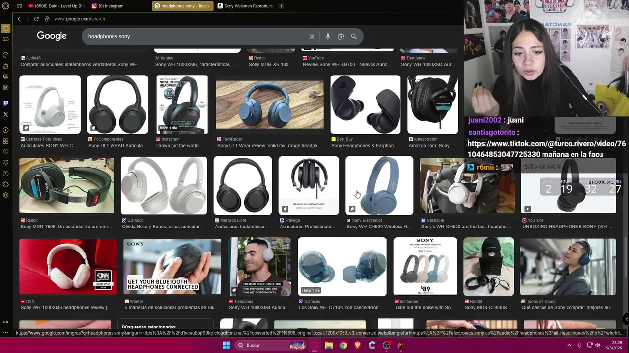Image resolution: width=629 pixels, height=353 pixels.
Task: Open the X (Twitter) sidebar panel
Action: pos(6,114)
